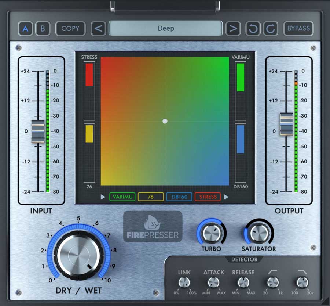The image size is (330, 306).
Task: Go to next preset arrow
Action: tap(233, 29)
